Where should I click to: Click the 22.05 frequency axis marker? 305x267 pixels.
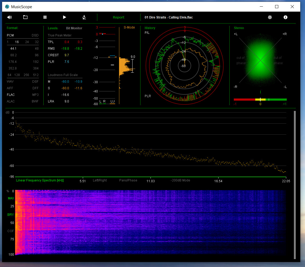(286, 181)
